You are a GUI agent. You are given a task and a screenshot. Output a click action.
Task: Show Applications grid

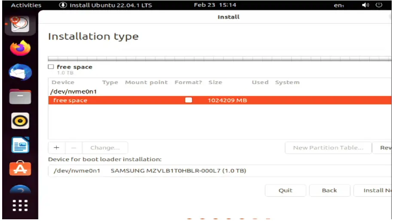20,206
